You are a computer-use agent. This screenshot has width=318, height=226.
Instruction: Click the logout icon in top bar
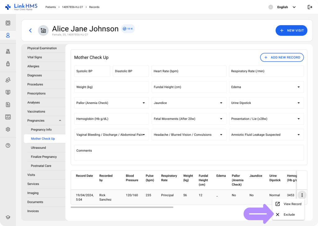(310, 7)
